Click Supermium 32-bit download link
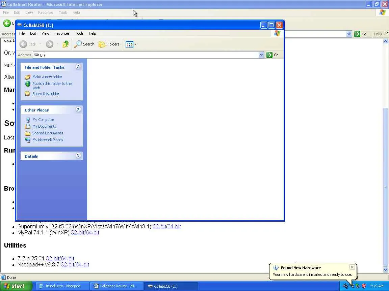This screenshot has width=389, height=291. point(159,226)
